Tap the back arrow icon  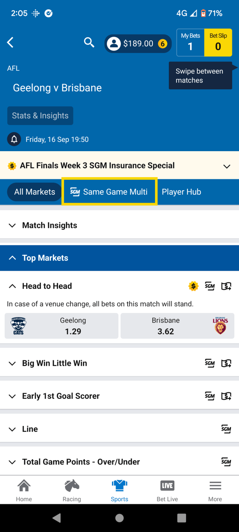[x=10, y=43]
